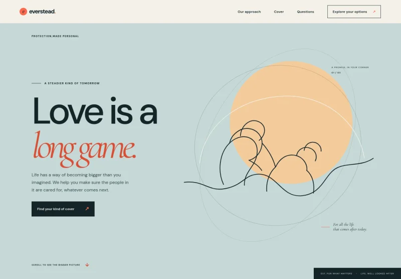Image resolution: width=401 pixels, height=279 pixels.
Task: Click the Est. for what matters footer text
Action: (336, 273)
